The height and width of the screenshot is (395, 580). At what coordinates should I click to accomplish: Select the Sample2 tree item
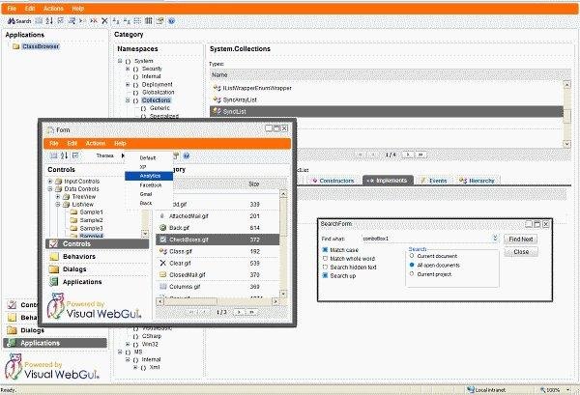92,220
